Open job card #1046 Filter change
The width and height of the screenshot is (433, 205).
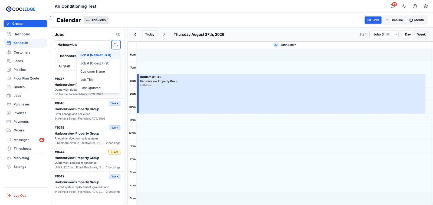(87, 111)
